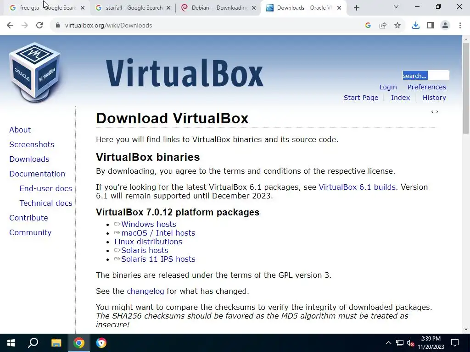
Task: Click the muted volume tray icon
Action: (410, 343)
